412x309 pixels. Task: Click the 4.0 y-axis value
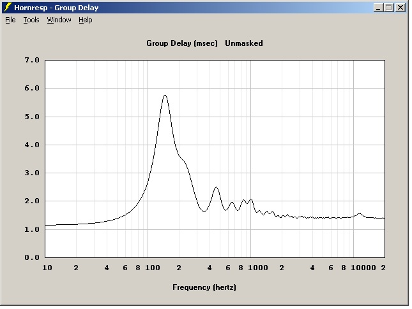[32, 145]
